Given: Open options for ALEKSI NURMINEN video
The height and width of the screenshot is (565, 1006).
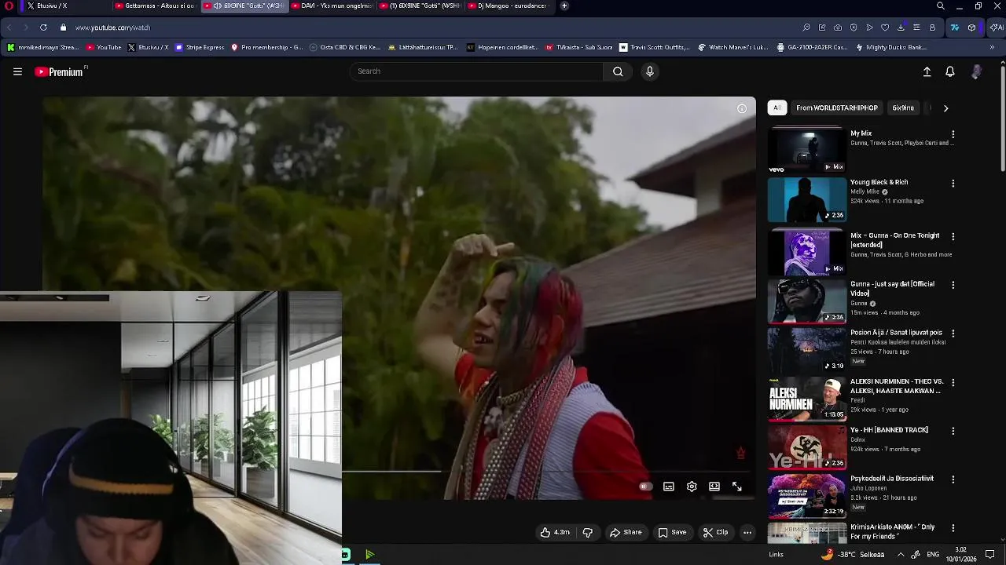Looking at the screenshot, I should click(953, 383).
